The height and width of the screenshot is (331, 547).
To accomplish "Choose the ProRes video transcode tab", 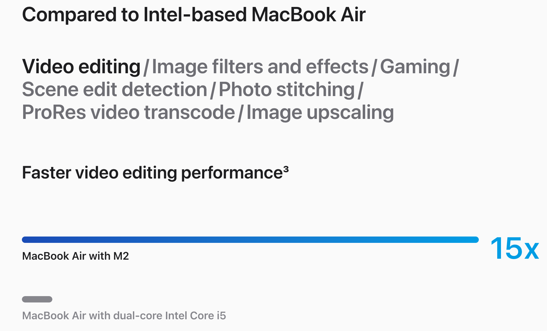I will (129, 113).
